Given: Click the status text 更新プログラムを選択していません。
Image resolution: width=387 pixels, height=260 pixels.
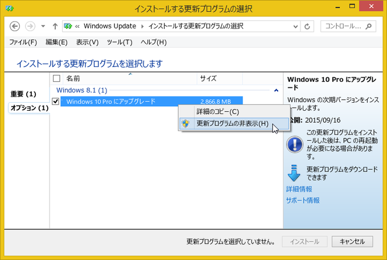Looking at the screenshot, I should (230, 241).
